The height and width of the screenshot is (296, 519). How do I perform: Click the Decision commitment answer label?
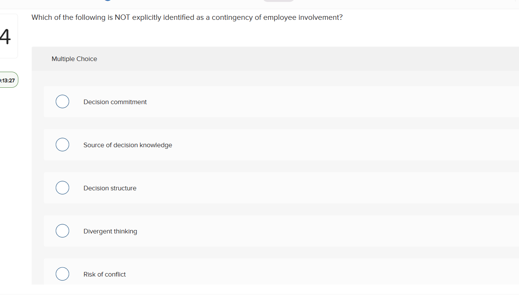click(x=115, y=102)
